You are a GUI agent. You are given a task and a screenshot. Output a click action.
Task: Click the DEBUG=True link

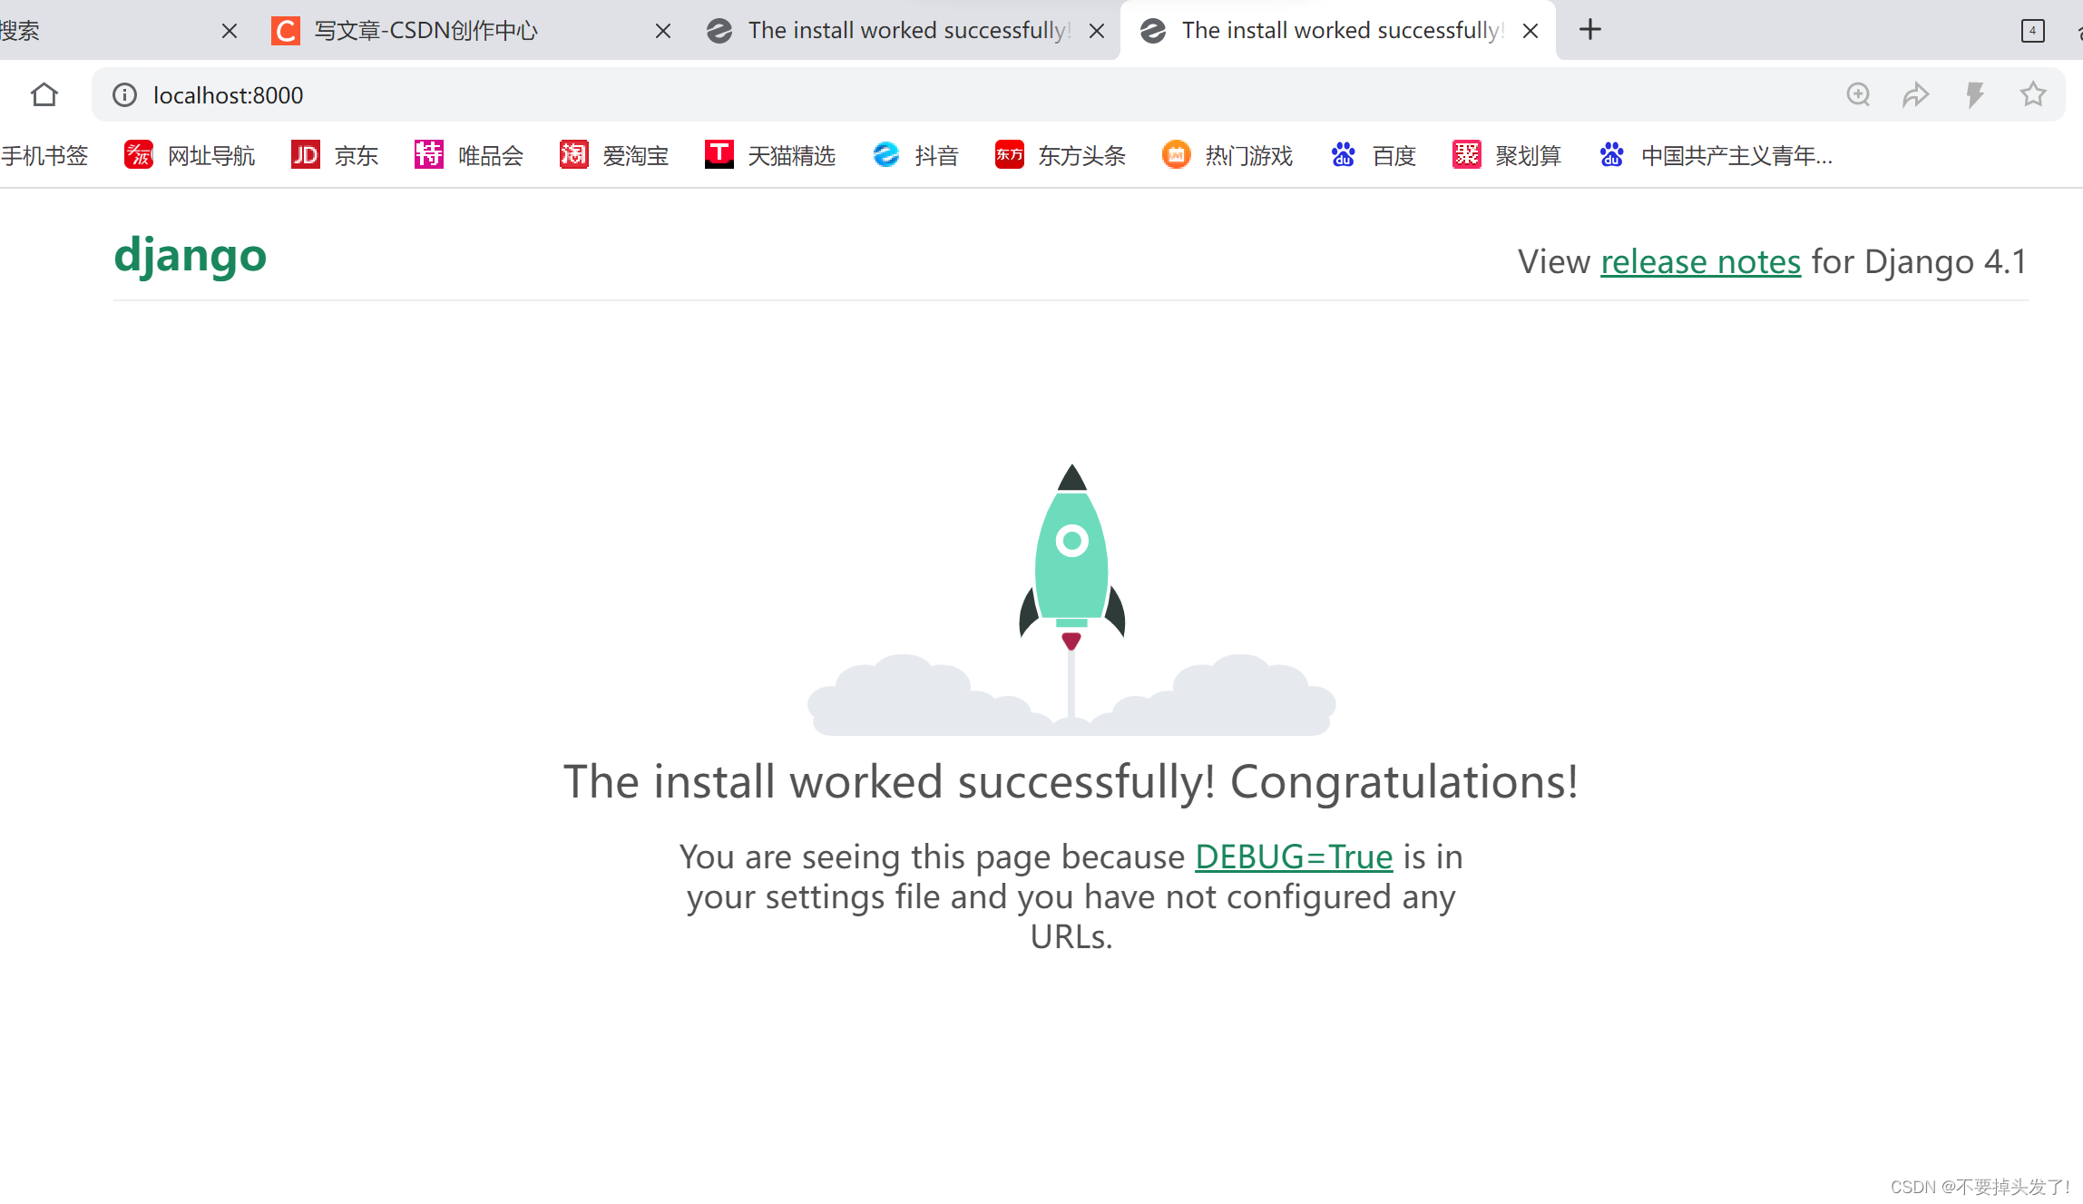coord(1294,857)
